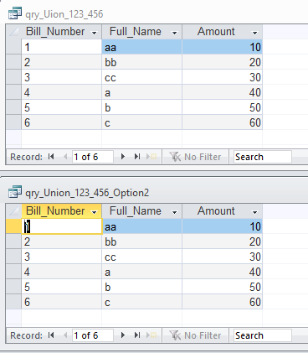Select Bill_Number 4 in Option2 query
This screenshot has height=353, width=308.
click(x=62, y=272)
